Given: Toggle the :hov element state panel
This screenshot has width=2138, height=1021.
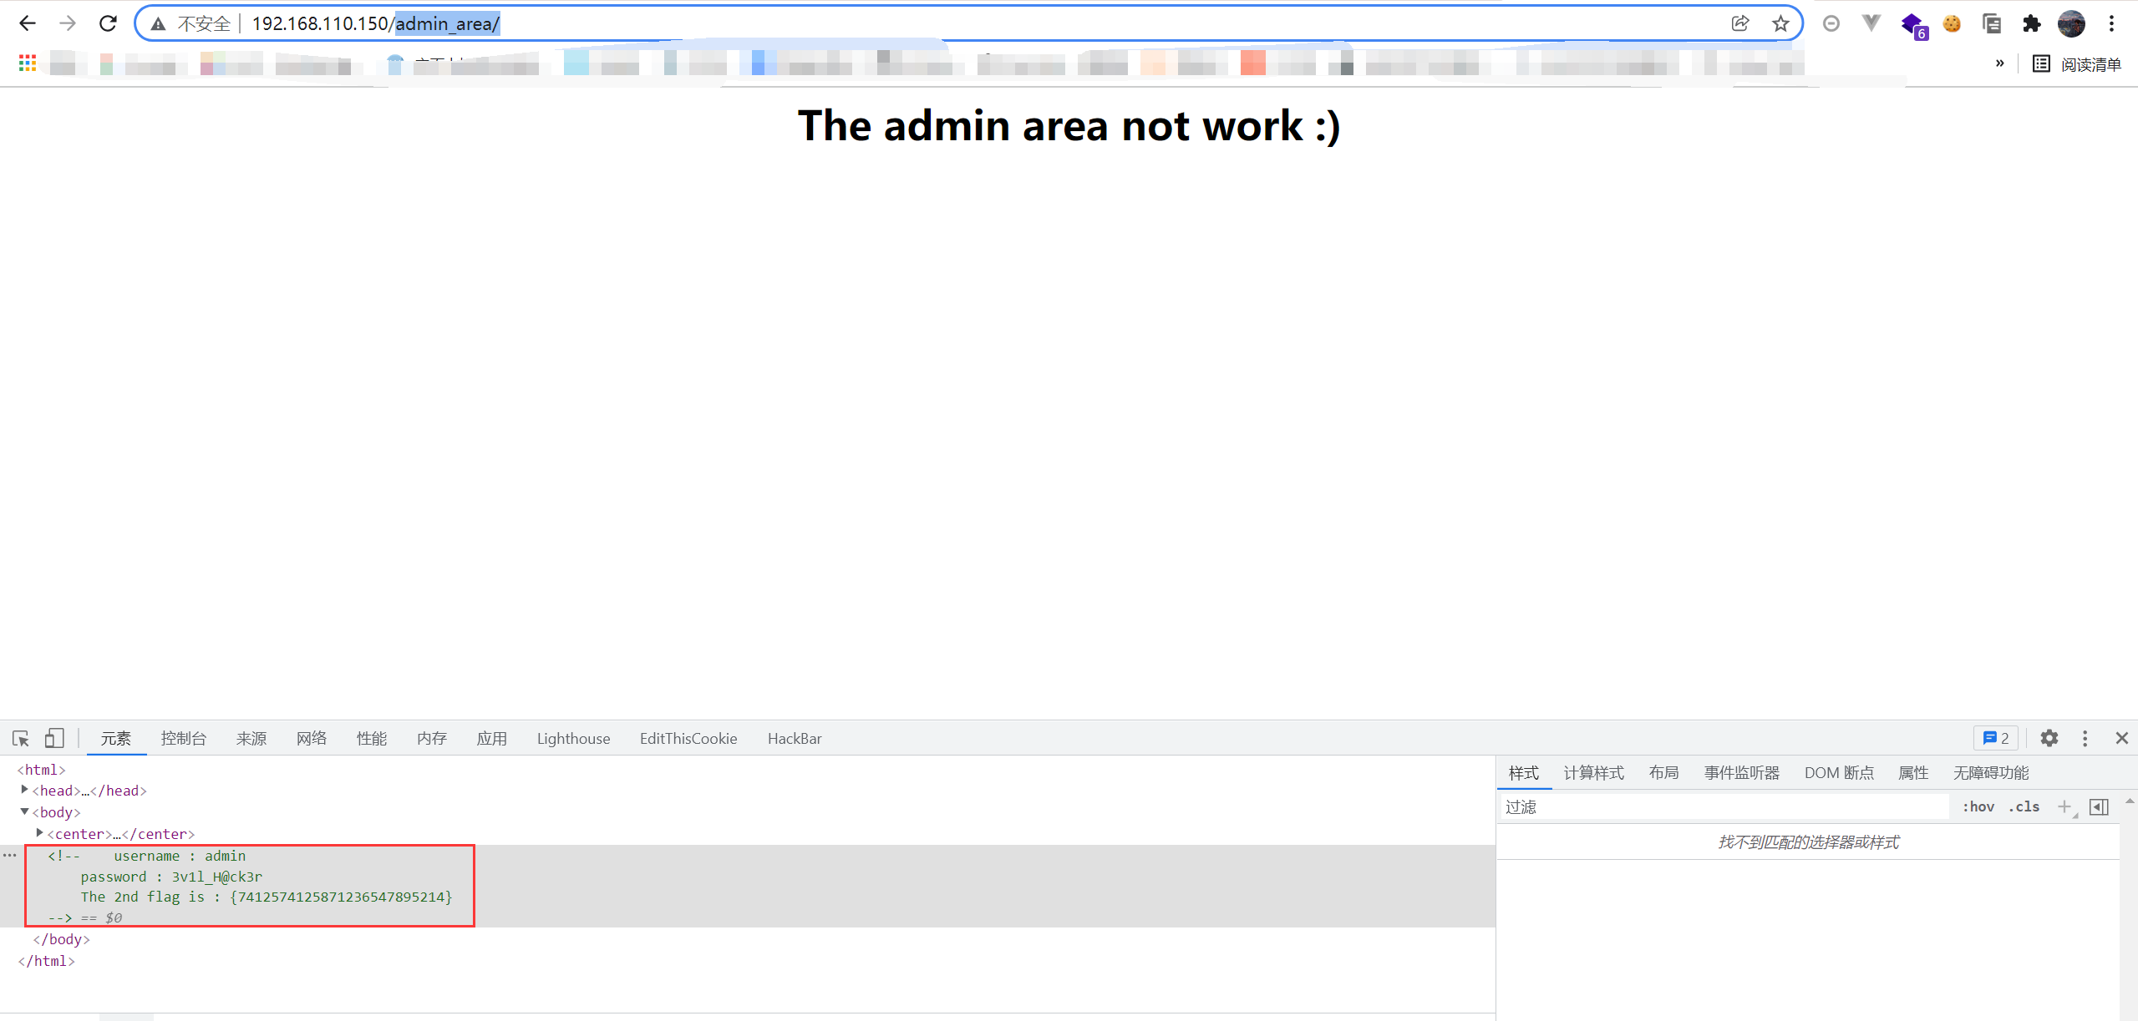Looking at the screenshot, I should tap(1978, 806).
